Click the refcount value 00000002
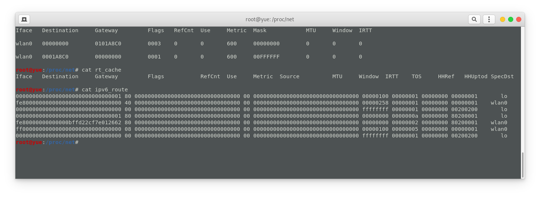540x197 pixels. click(405, 122)
